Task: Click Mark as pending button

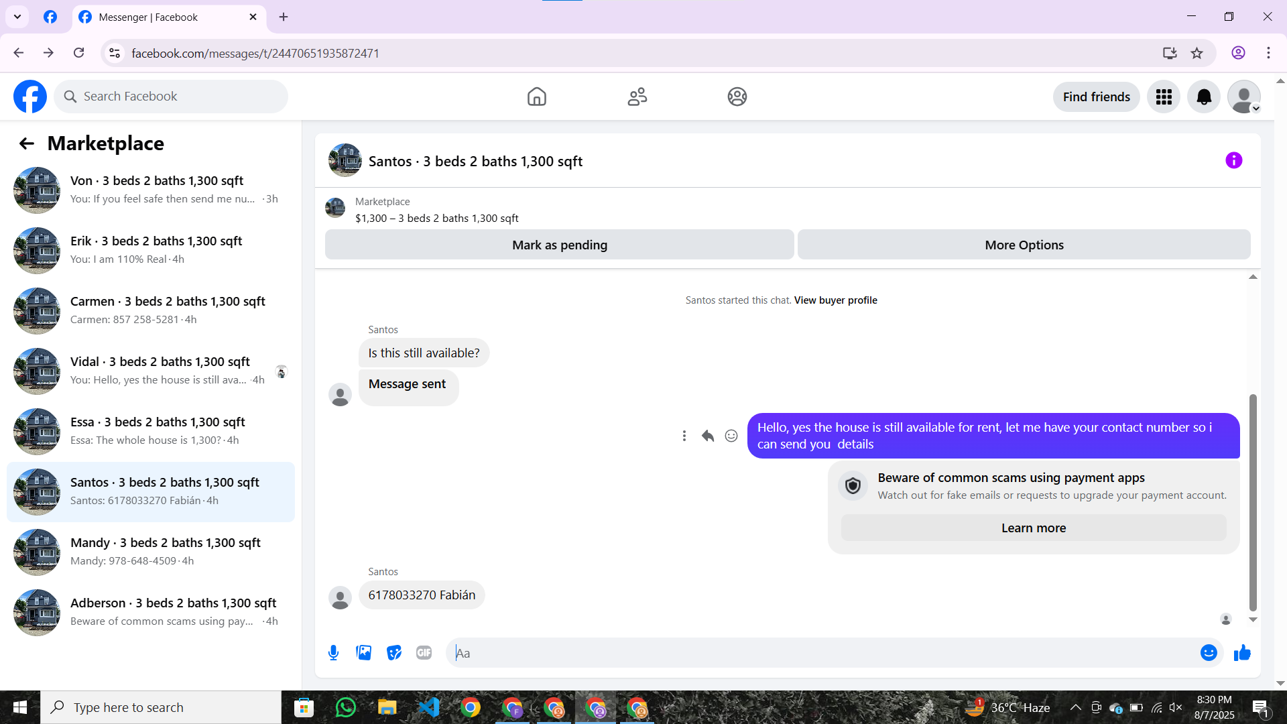Action: coord(560,245)
